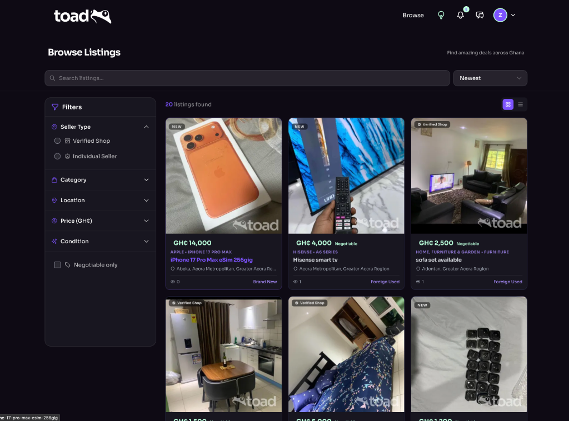Click HOME, FURNITURE & GARDEN • FURNITURE category
This screenshot has height=421, width=569.
click(462, 252)
